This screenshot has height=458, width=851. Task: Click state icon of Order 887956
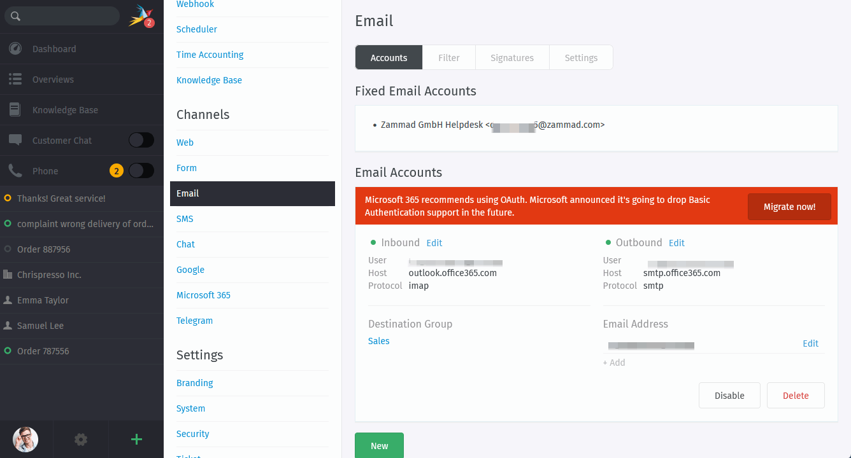click(8, 249)
